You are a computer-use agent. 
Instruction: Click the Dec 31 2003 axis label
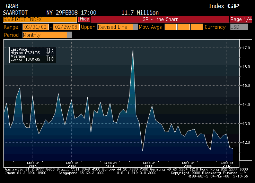pos(72,164)
